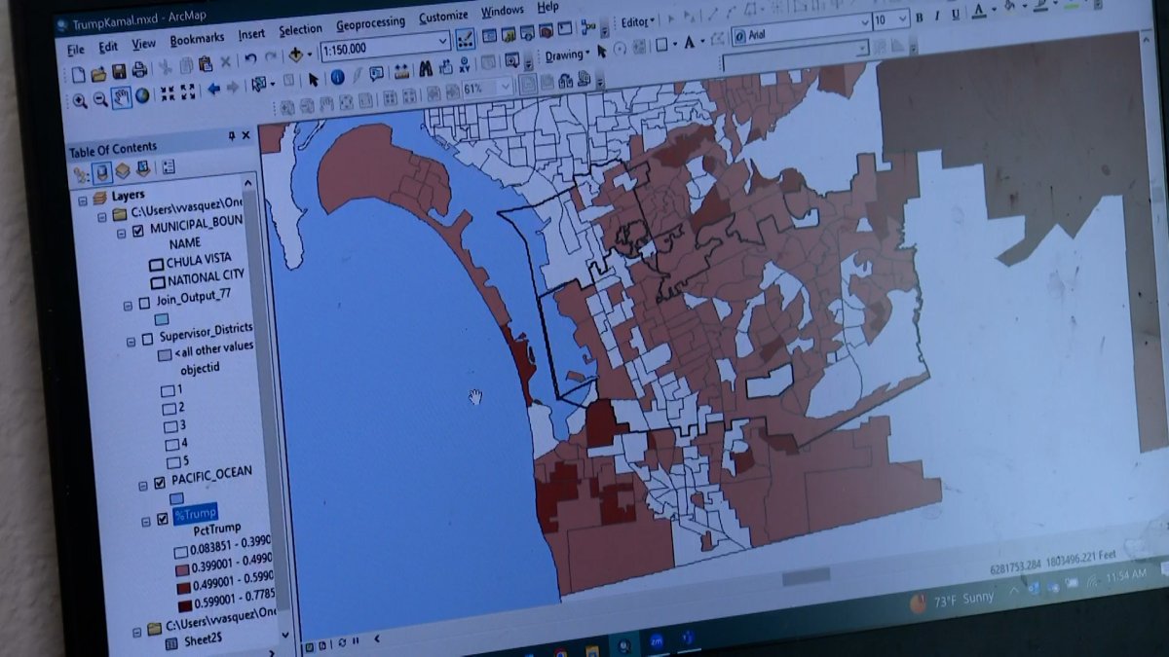Open a map document with folder icon
Image resolution: width=1169 pixels, height=657 pixels.
(98, 73)
